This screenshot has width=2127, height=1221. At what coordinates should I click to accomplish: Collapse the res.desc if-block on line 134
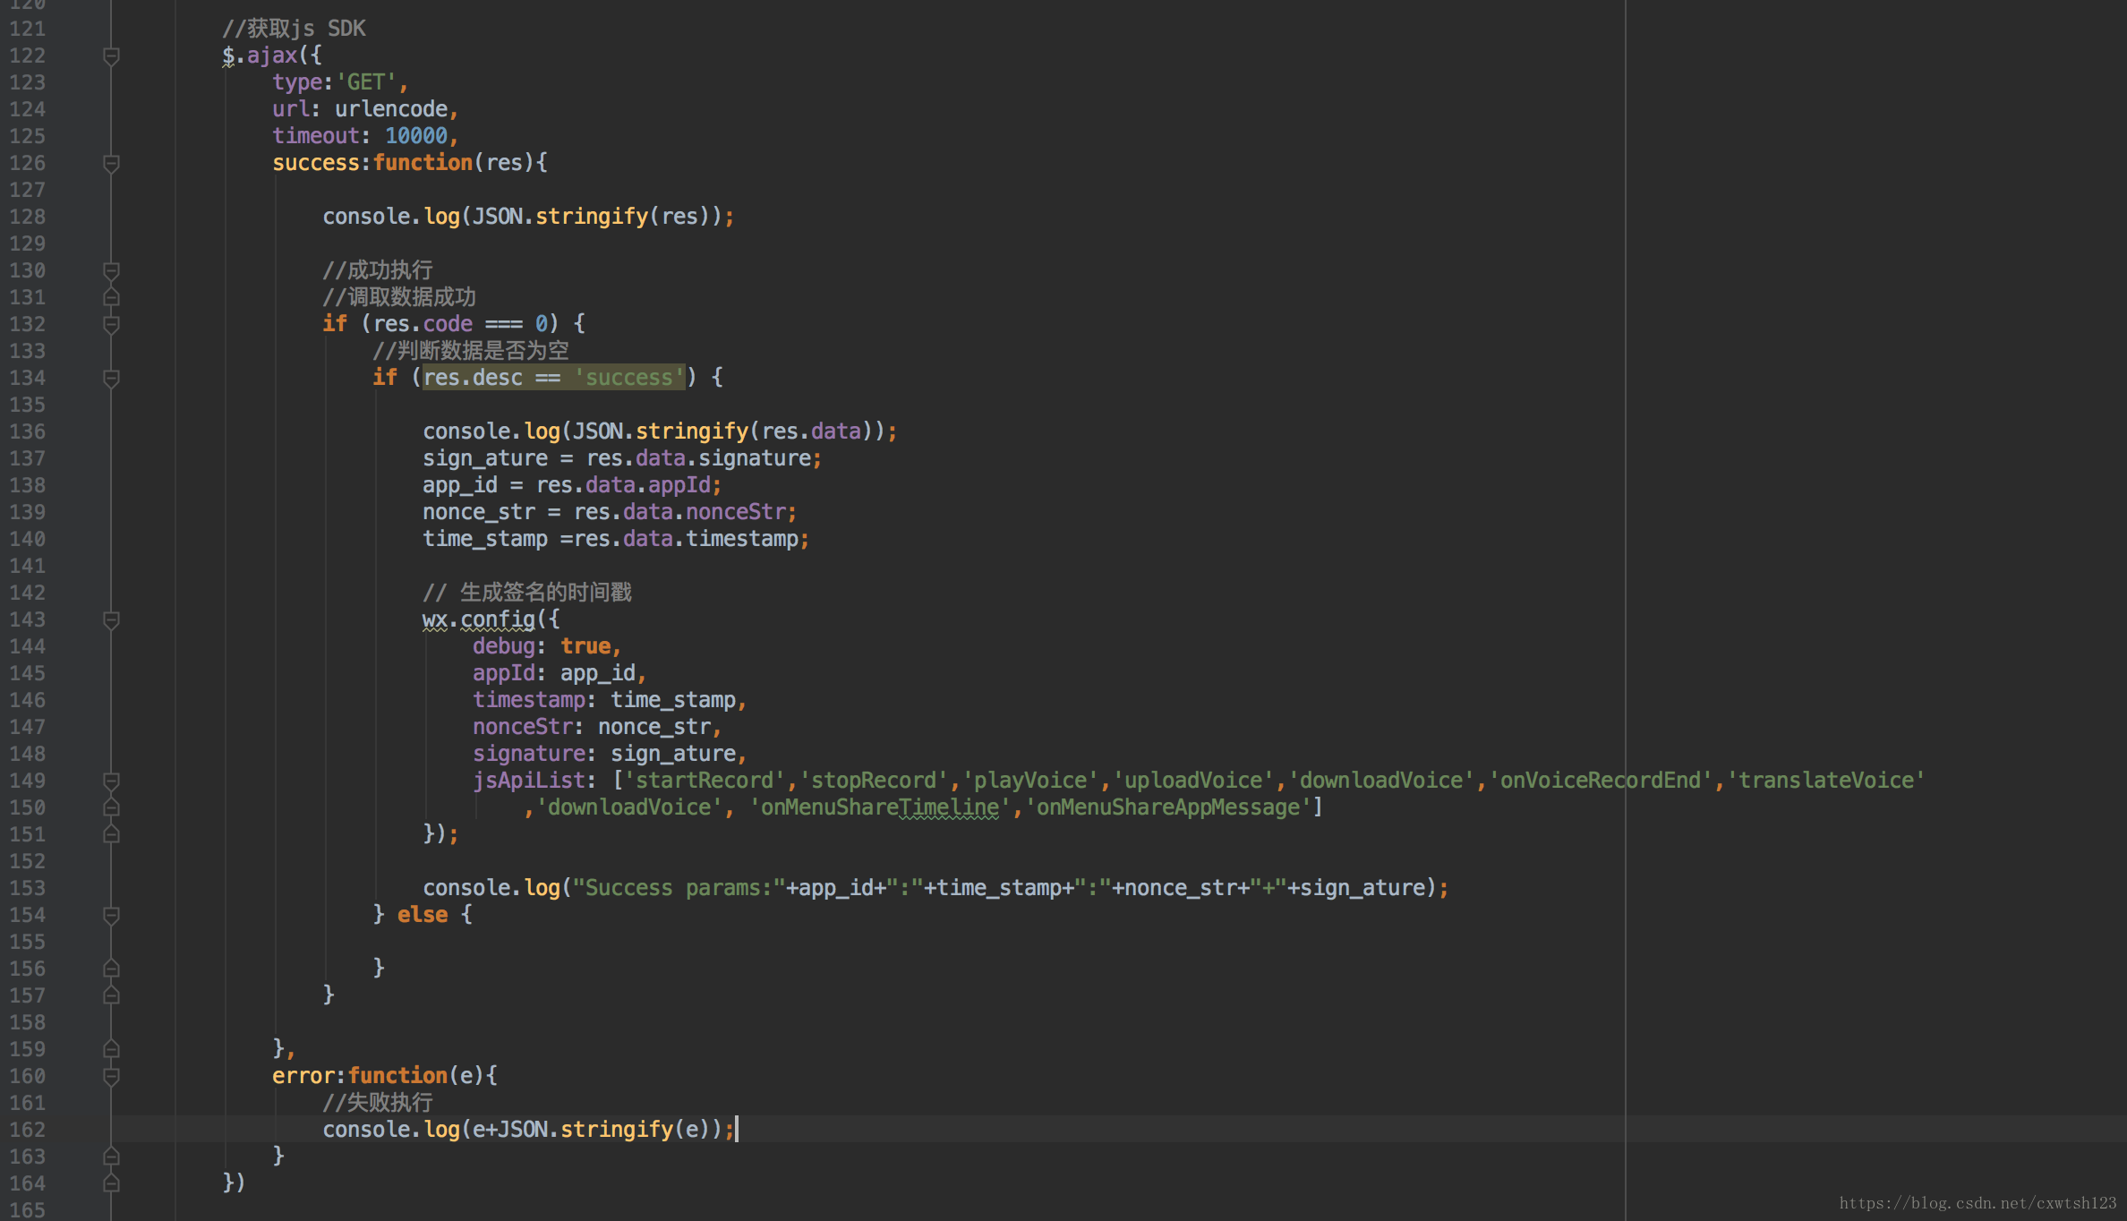tap(111, 379)
